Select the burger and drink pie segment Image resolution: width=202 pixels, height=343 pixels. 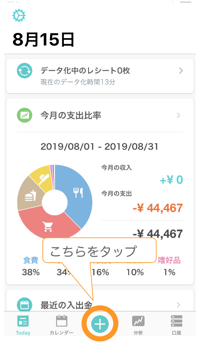[x=30, y=195]
